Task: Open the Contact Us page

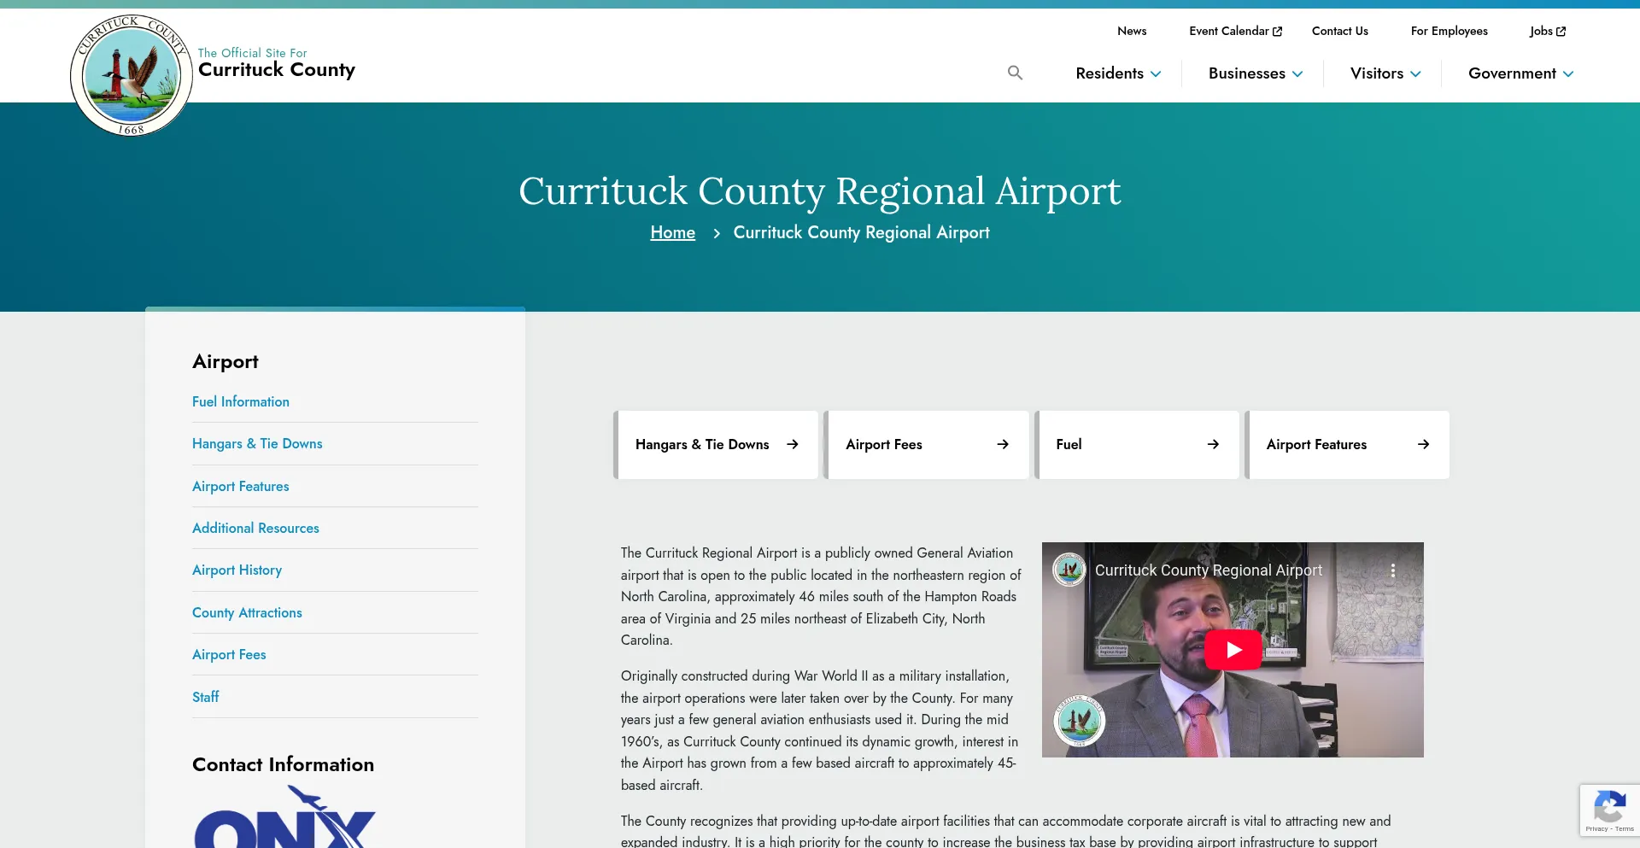Action: click(x=1339, y=31)
